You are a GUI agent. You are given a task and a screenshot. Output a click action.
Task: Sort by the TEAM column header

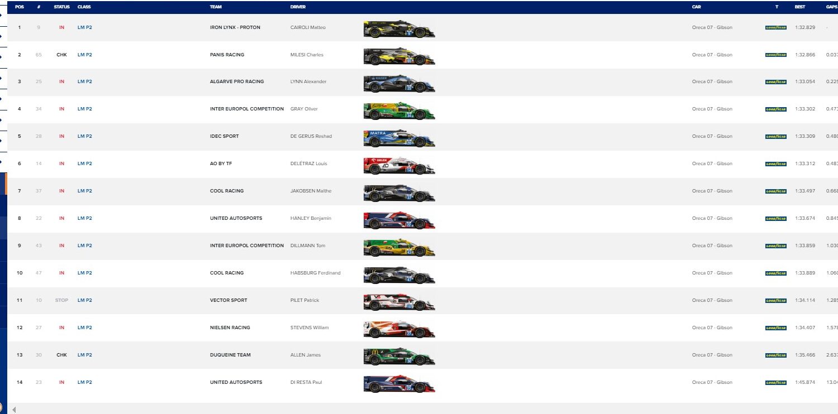point(216,7)
